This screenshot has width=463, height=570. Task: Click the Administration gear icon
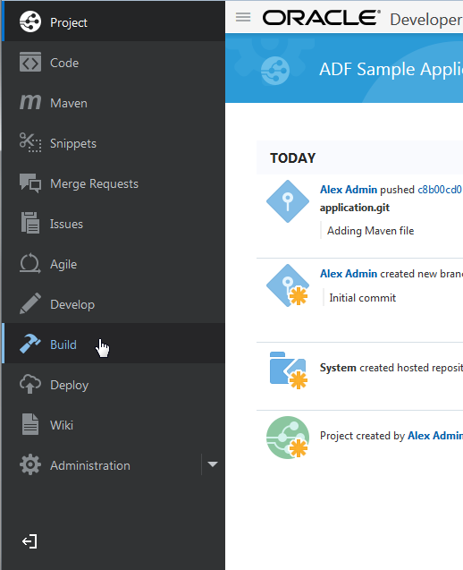[30, 464]
